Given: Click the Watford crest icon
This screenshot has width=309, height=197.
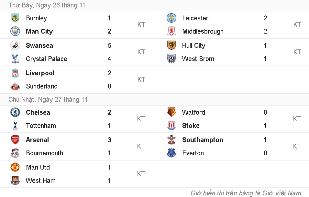Looking at the screenshot, I should point(171,112).
